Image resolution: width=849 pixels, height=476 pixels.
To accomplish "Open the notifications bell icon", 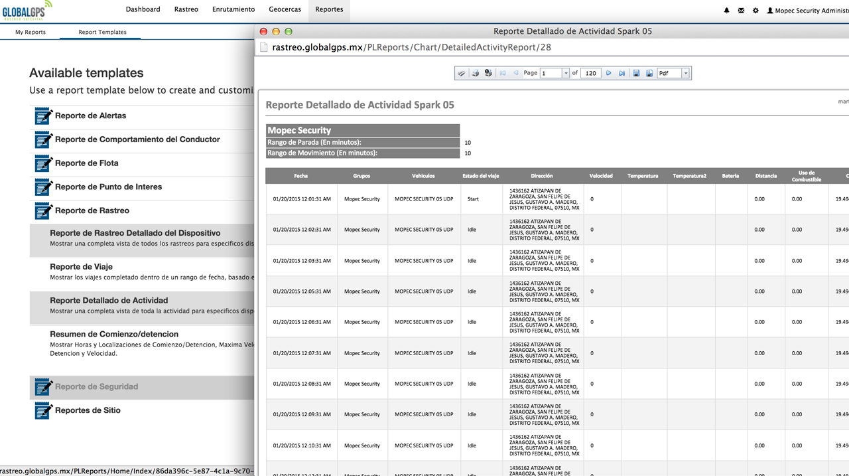I will [x=726, y=10].
